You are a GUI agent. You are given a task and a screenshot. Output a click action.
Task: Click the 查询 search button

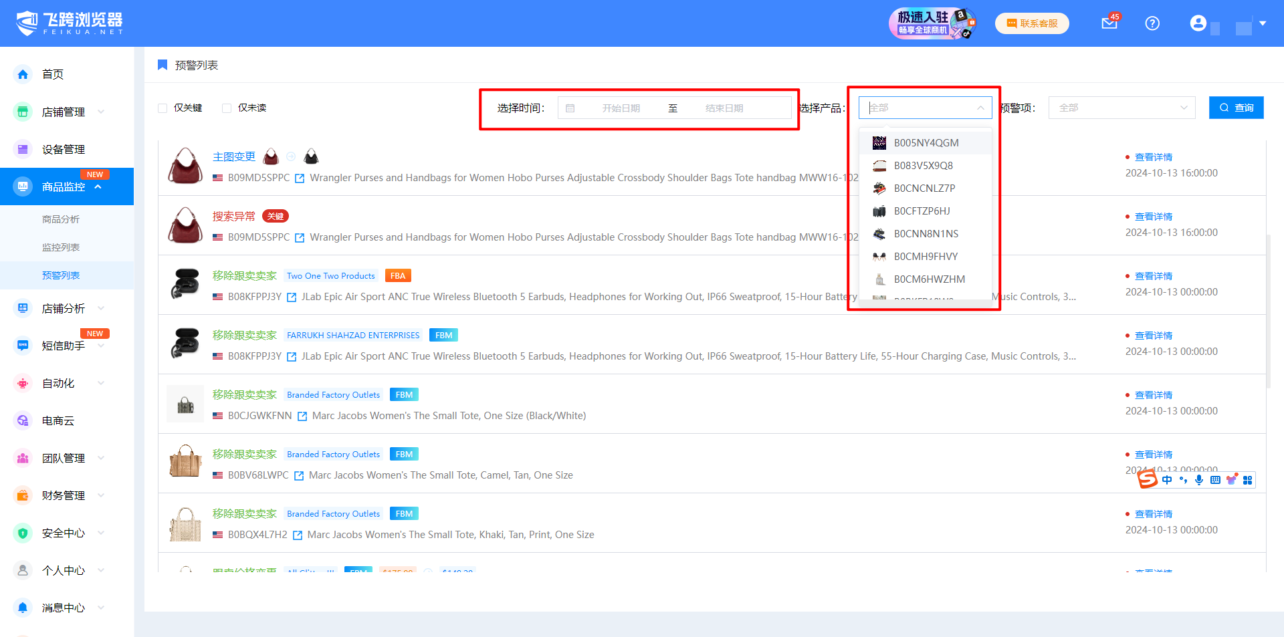click(x=1236, y=108)
